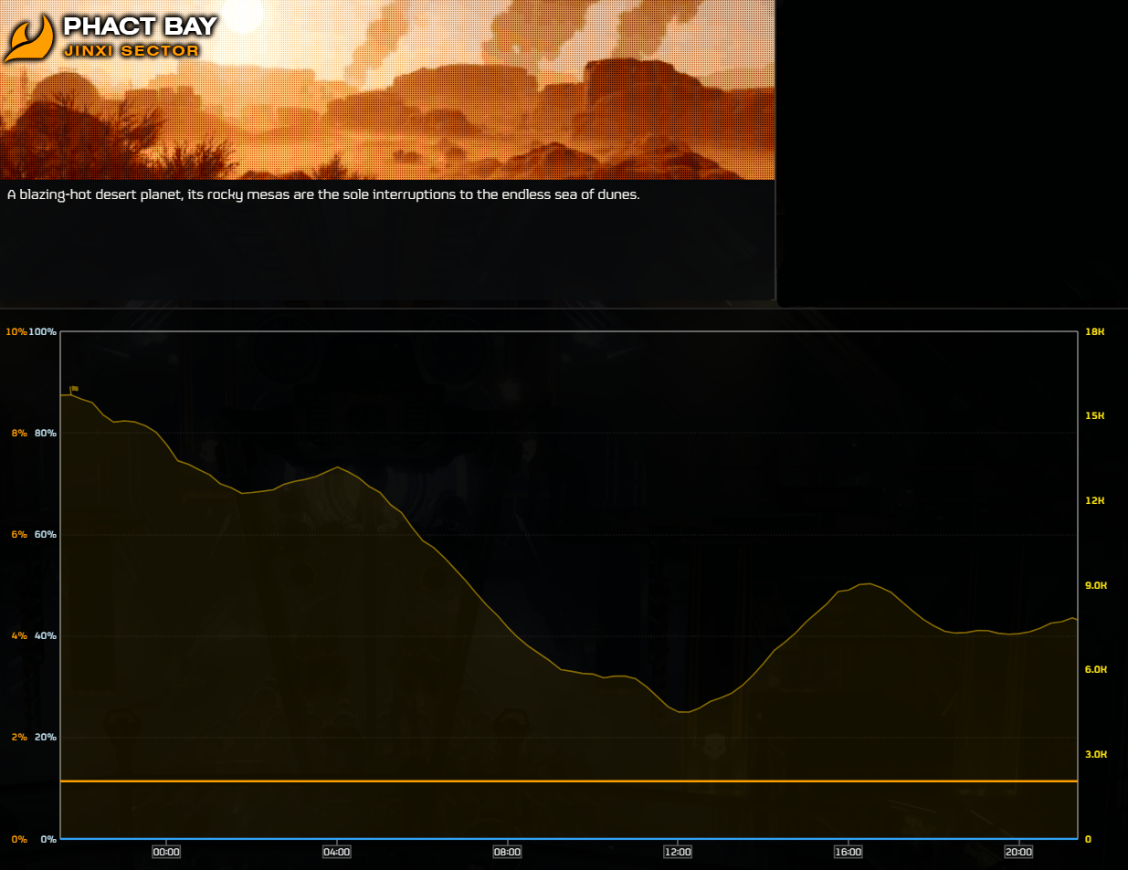Click the flat orange horizontal line in chart

(x=569, y=781)
